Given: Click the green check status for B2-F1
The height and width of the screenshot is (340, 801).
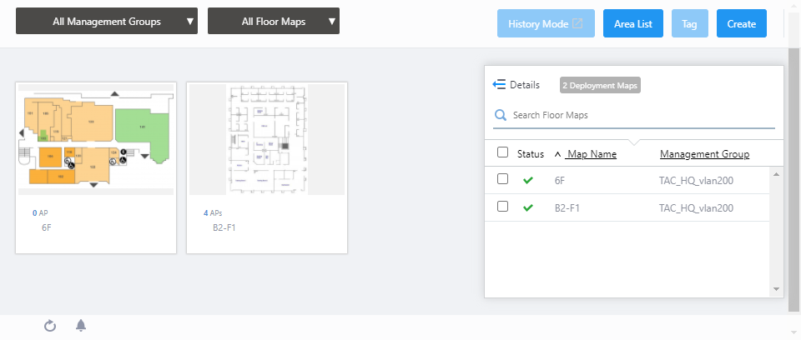Looking at the screenshot, I should pos(528,207).
